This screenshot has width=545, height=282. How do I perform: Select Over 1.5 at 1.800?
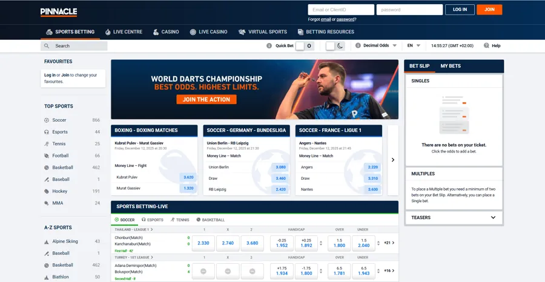(x=339, y=243)
